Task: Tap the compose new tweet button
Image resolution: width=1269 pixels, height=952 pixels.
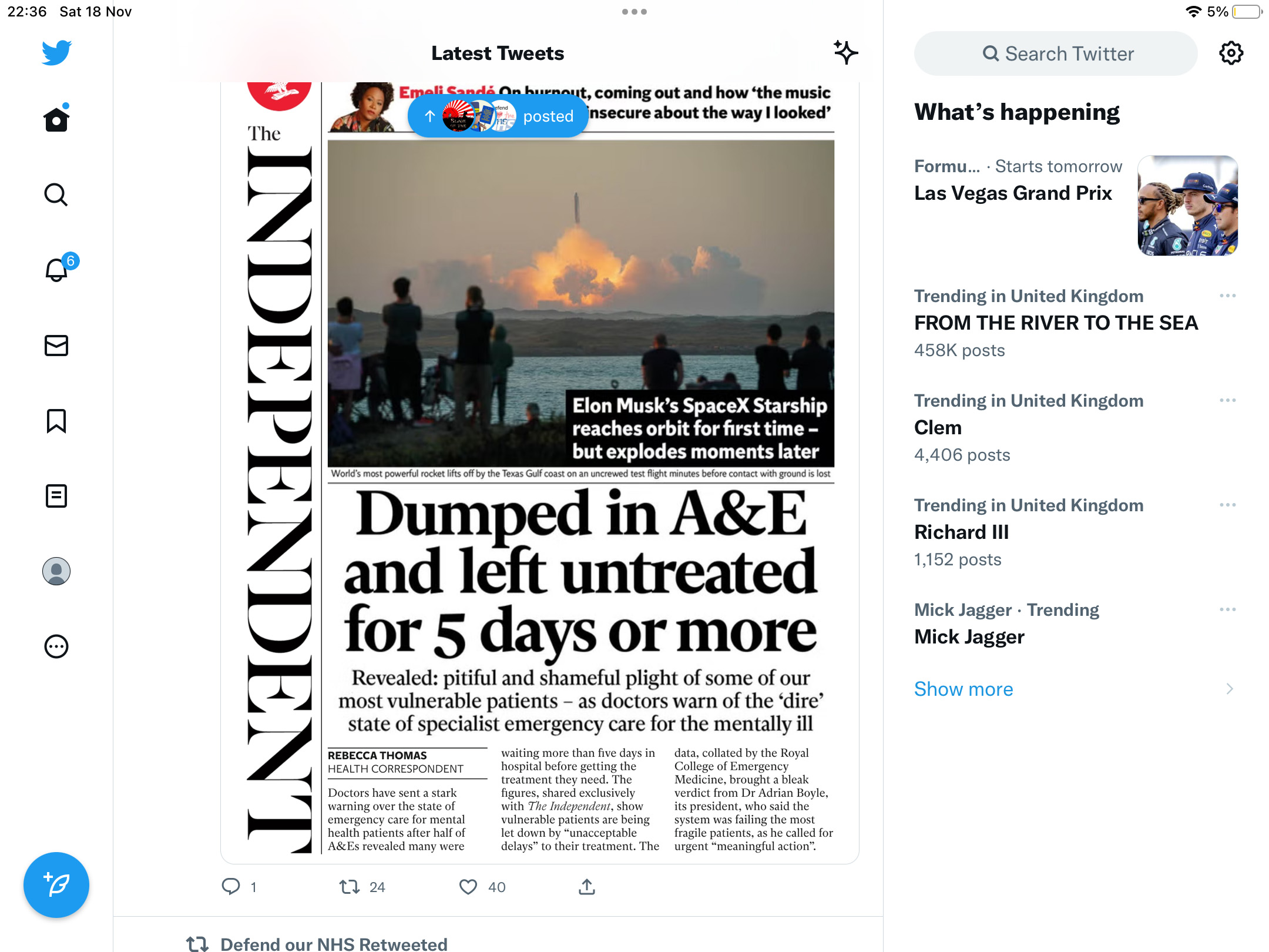Action: [x=56, y=884]
